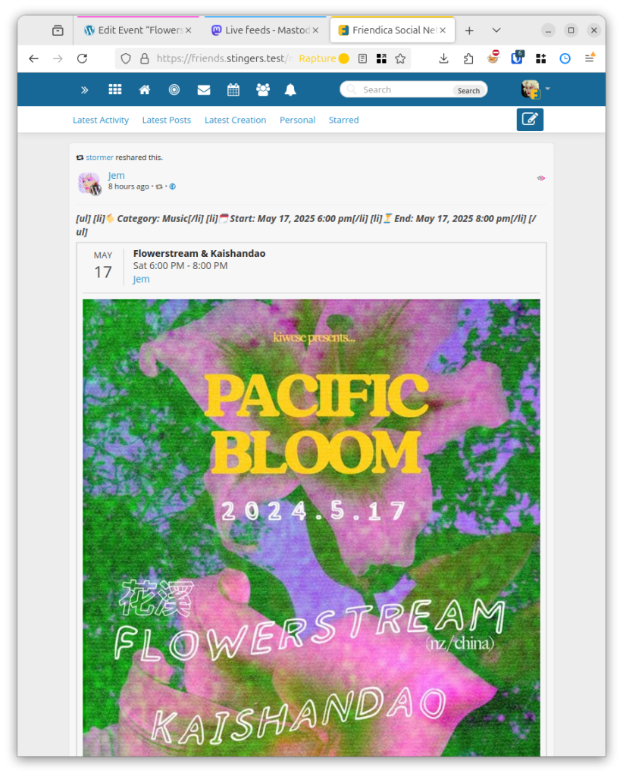Click Jem's avatar thumbnail
The height and width of the screenshot is (776, 623).
tap(89, 183)
